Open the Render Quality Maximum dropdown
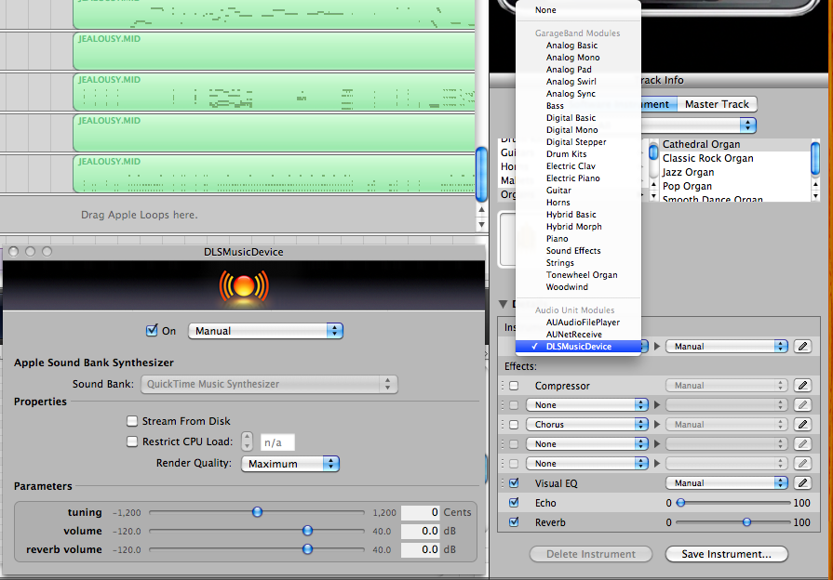Viewport: 833px width, 580px height. click(x=290, y=464)
